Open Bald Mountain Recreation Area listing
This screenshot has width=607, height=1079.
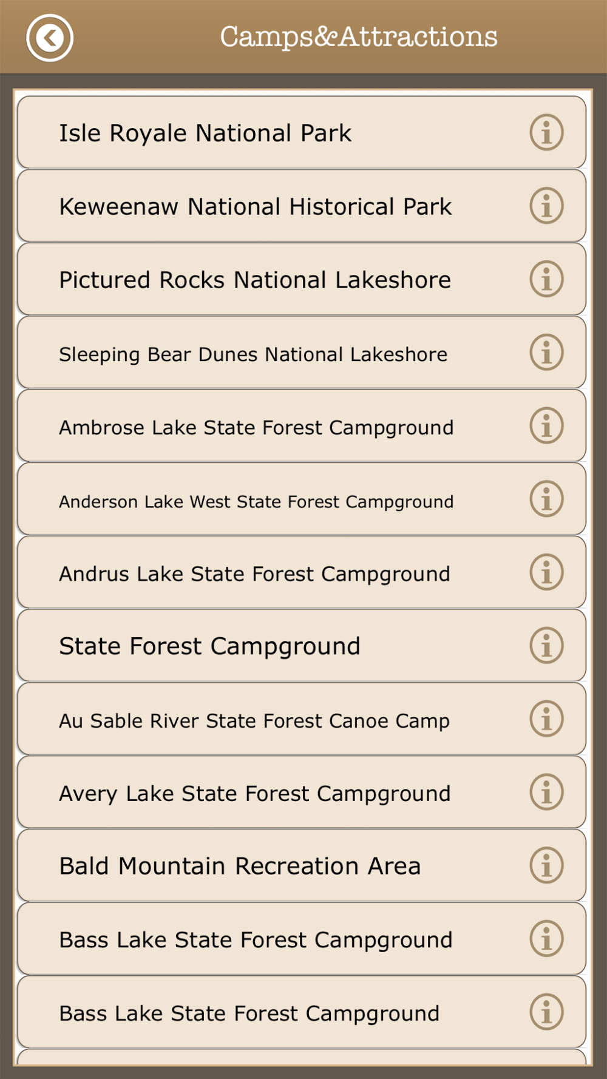click(302, 865)
